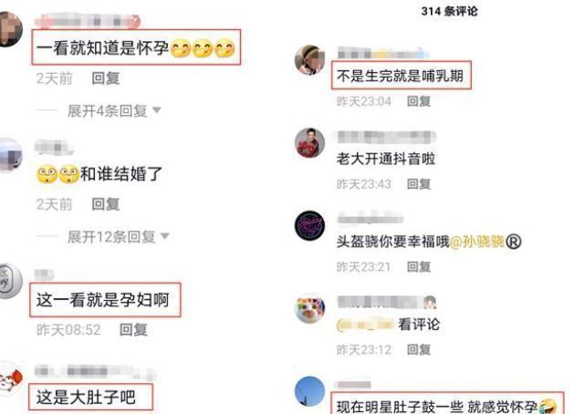Click the mentioned username before 看评论
This screenshot has width=573, height=414.
(x=365, y=325)
